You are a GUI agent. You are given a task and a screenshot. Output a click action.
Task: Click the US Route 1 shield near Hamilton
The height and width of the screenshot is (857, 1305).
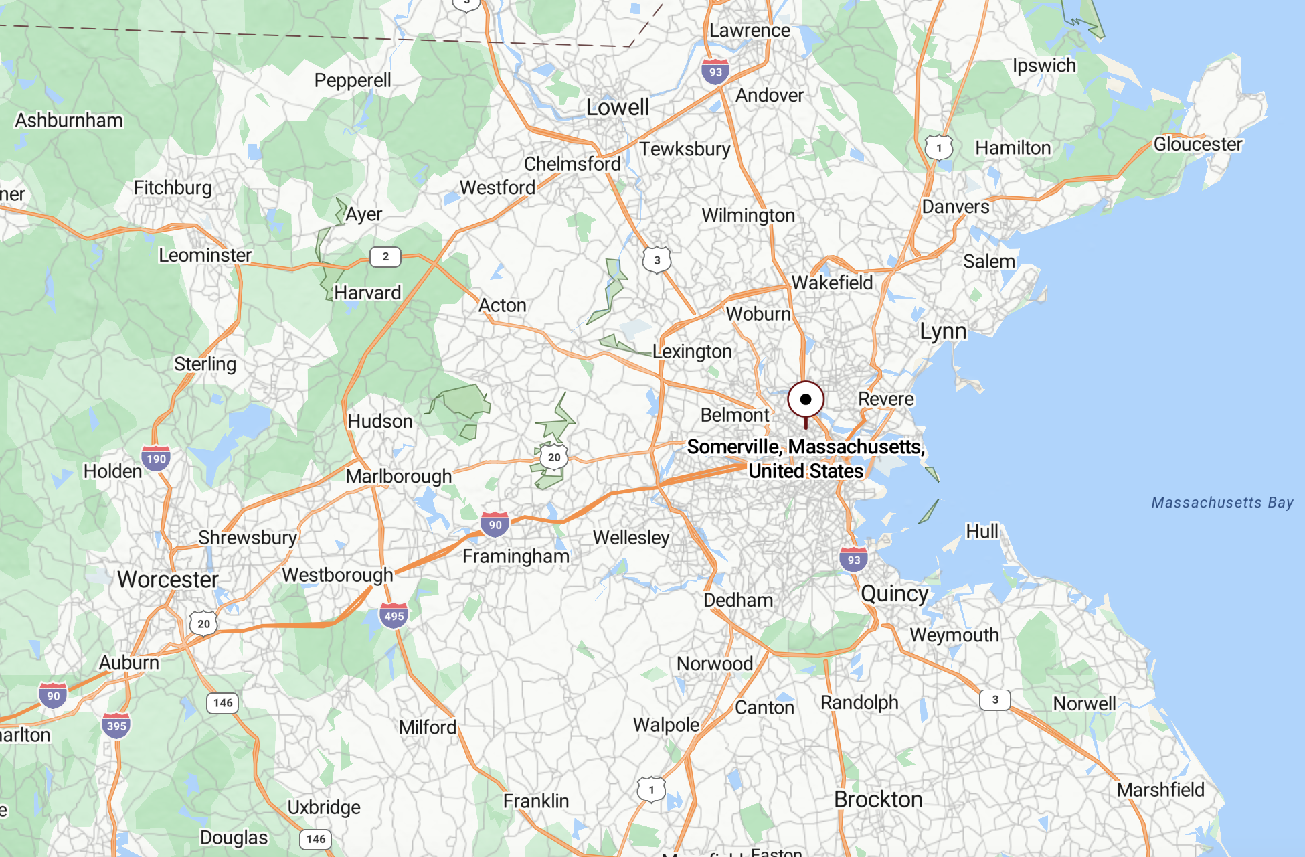pyautogui.click(x=939, y=148)
